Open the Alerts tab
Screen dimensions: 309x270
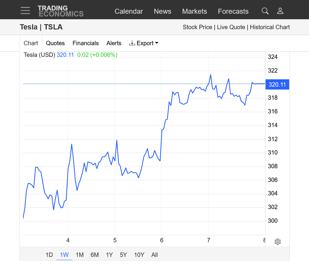pyautogui.click(x=114, y=43)
